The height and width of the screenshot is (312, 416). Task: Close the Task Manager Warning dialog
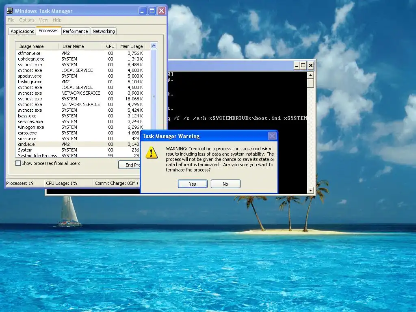272,136
